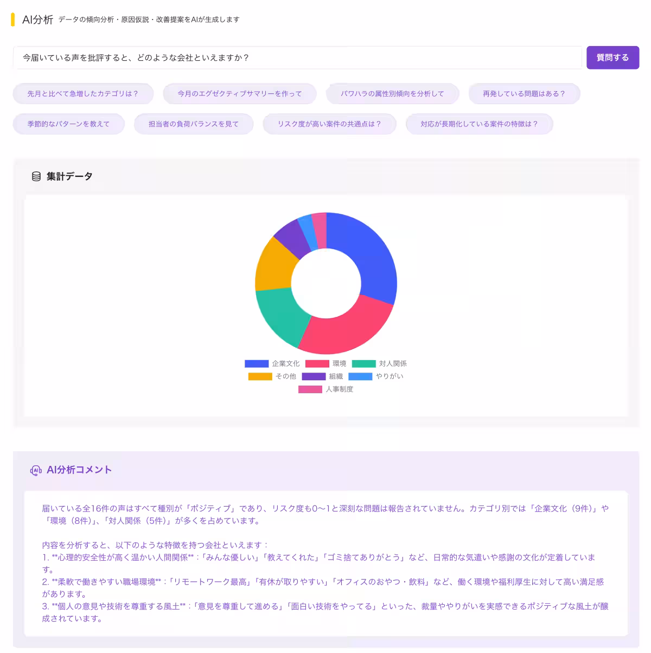
Task: Click the 集計データ section title
Action: pyautogui.click(x=69, y=176)
